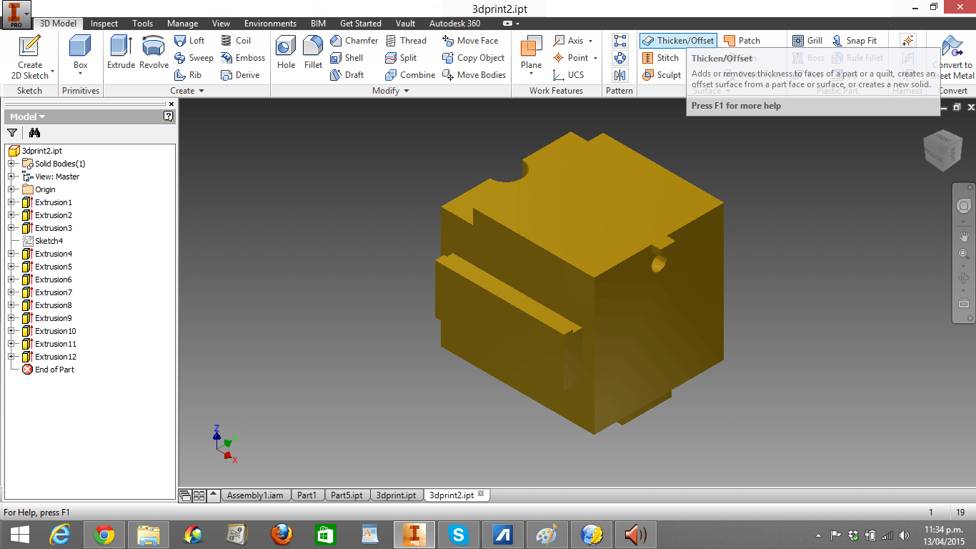Open the Model browser help button
This screenshot has width=976, height=549.
pyautogui.click(x=168, y=116)
